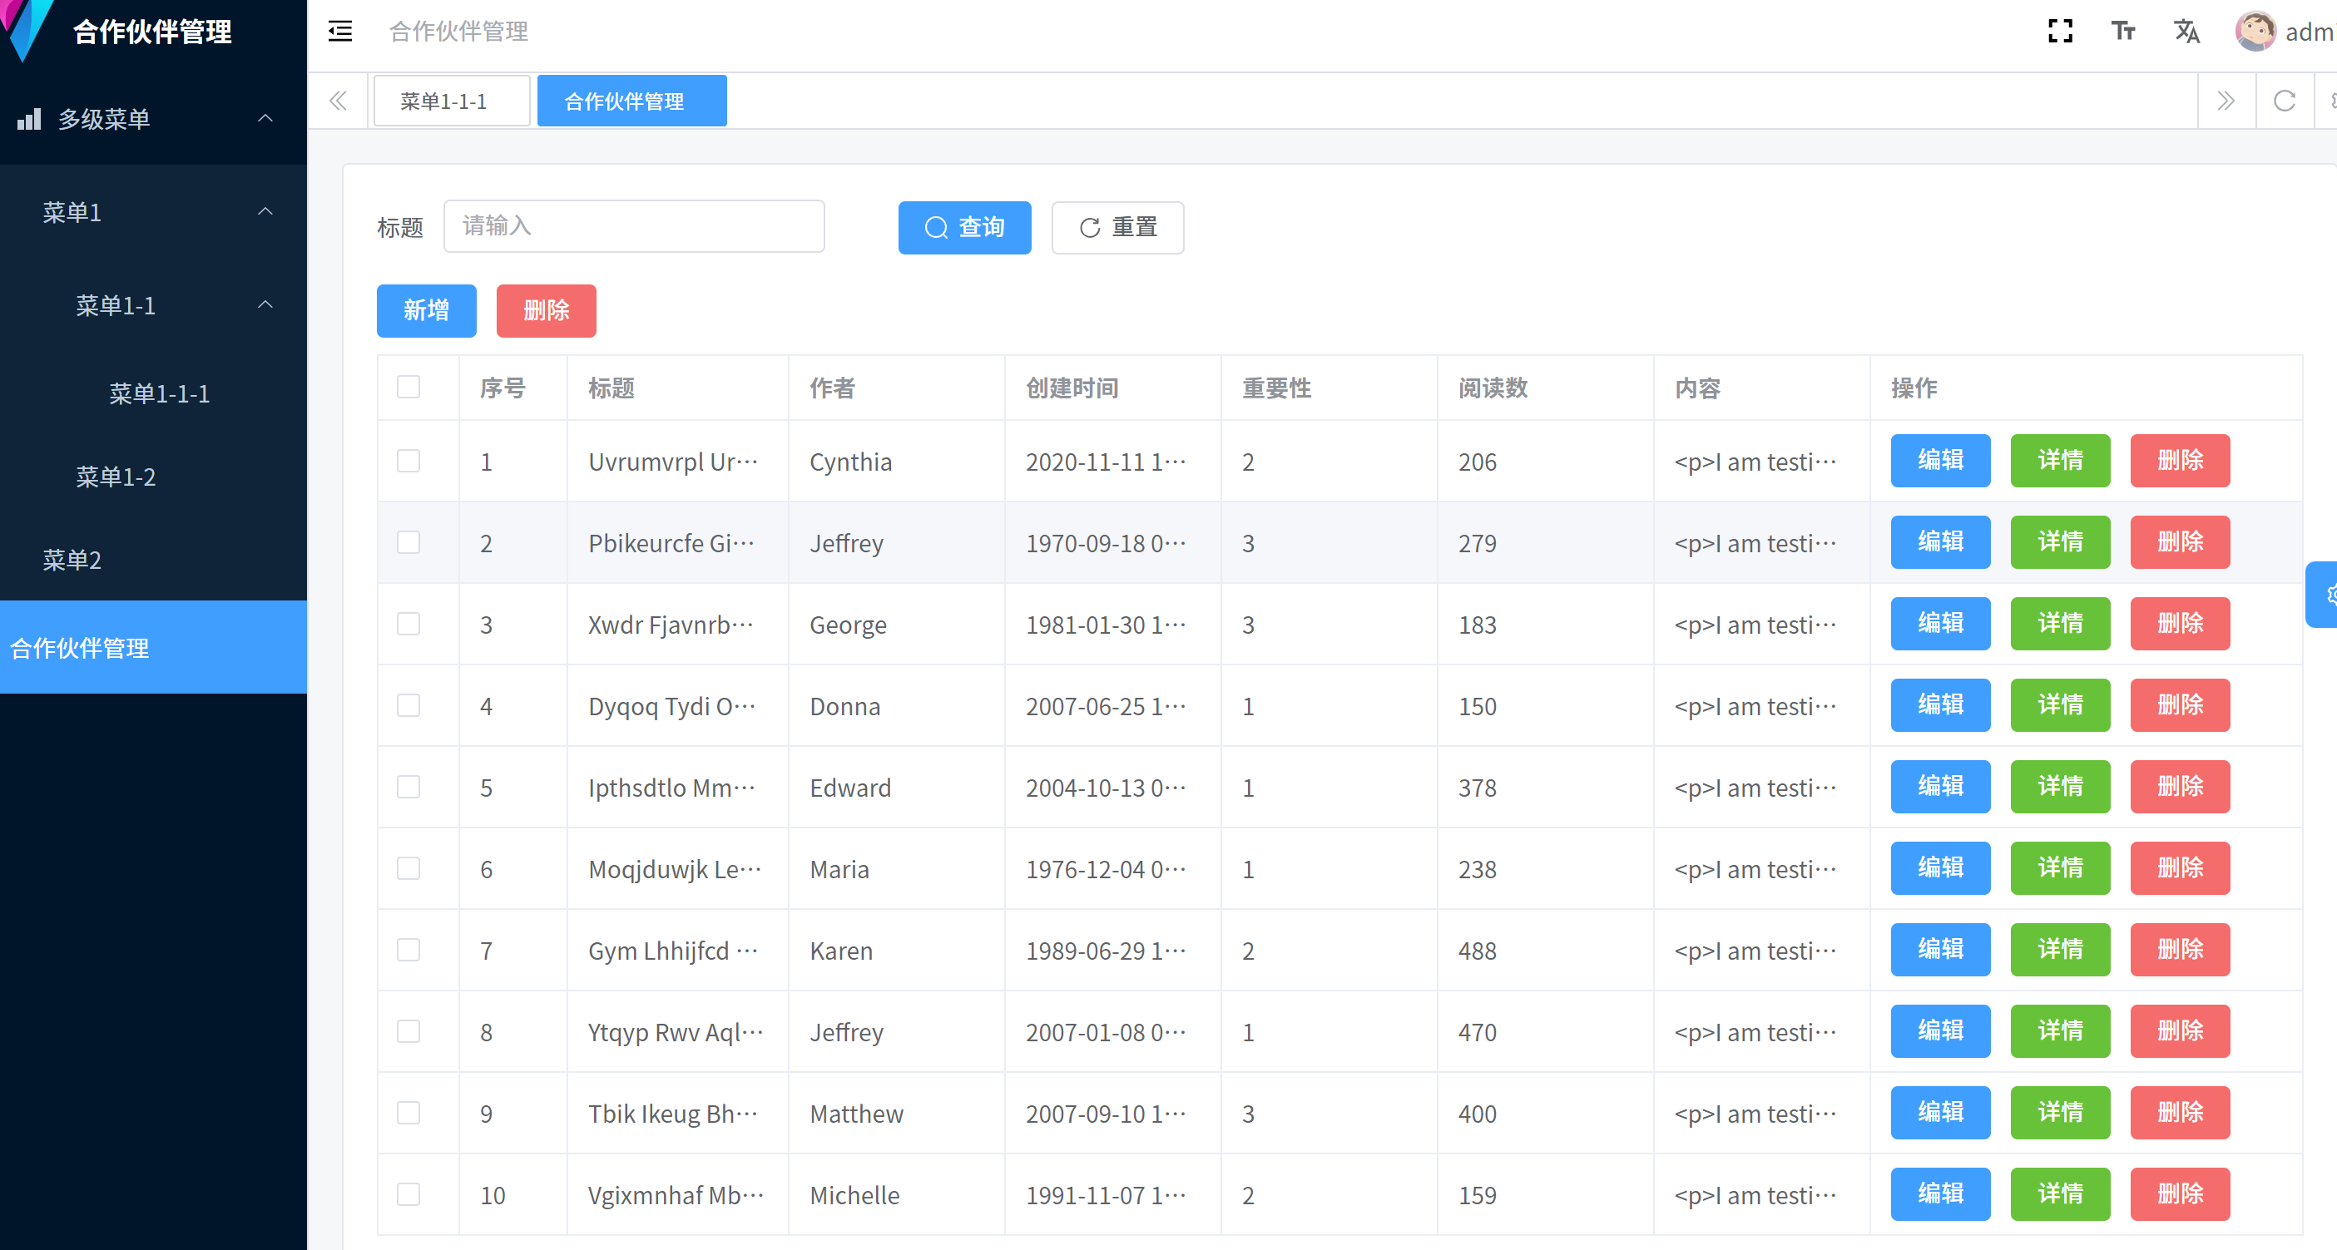View 详情 for row 2 Jeffrey
This screenshot has height=1250, width=2337.
2060,542
